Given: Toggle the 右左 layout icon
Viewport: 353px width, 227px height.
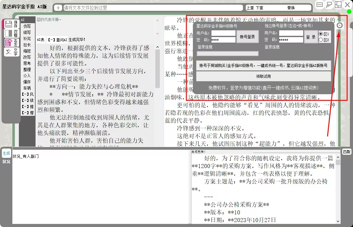Looking at the screenshot, I should [11, 43].
